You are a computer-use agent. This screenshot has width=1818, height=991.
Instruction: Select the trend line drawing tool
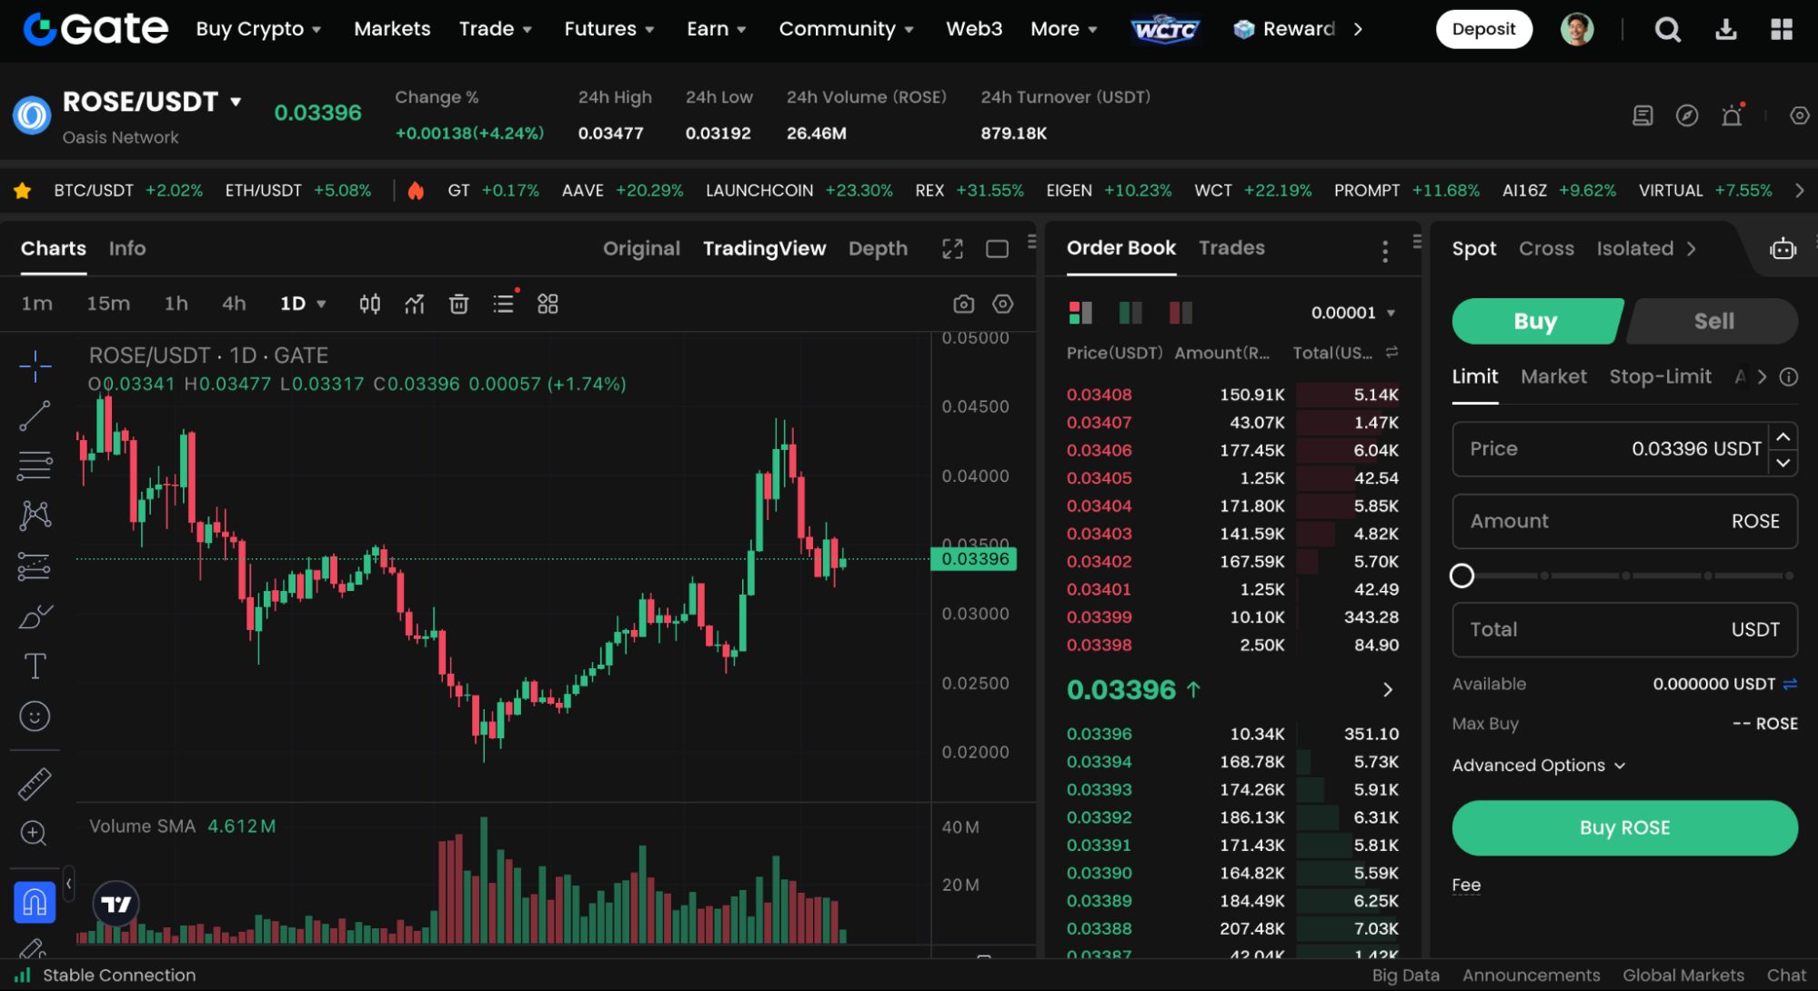[x=35, y=416]
